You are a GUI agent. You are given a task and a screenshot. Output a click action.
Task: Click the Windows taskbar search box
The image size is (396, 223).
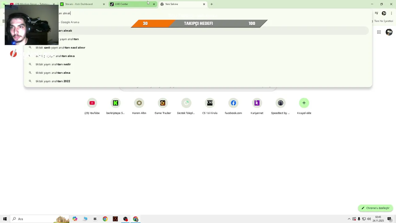tap(40, 219)
